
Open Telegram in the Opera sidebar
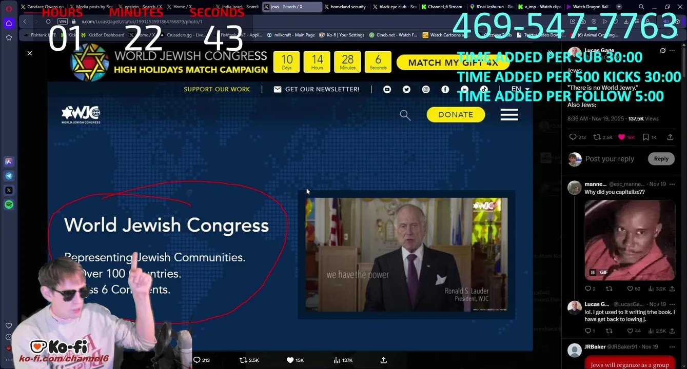click(9, 176)
